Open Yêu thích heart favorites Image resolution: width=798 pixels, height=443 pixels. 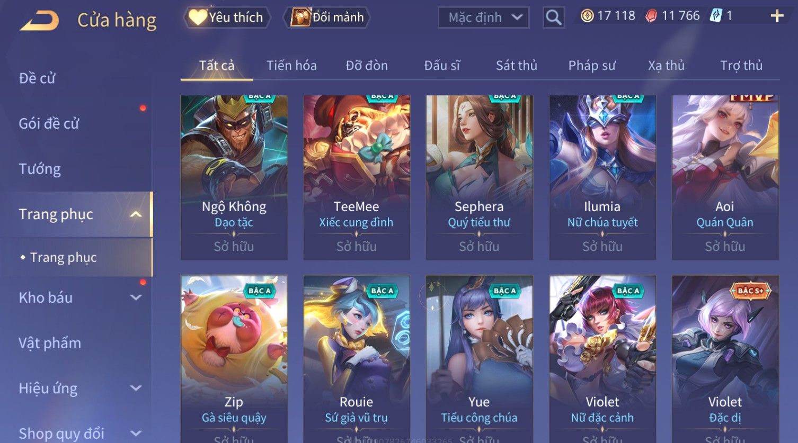click(x=227, y=17)
